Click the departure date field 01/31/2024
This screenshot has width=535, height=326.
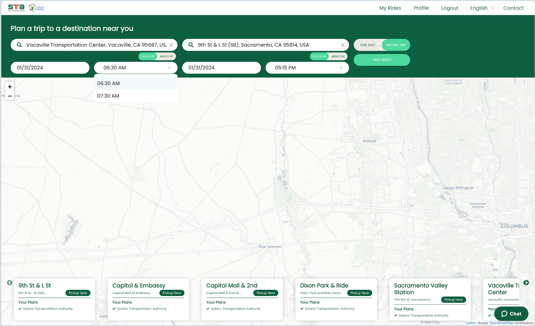[x=50, y=68]
